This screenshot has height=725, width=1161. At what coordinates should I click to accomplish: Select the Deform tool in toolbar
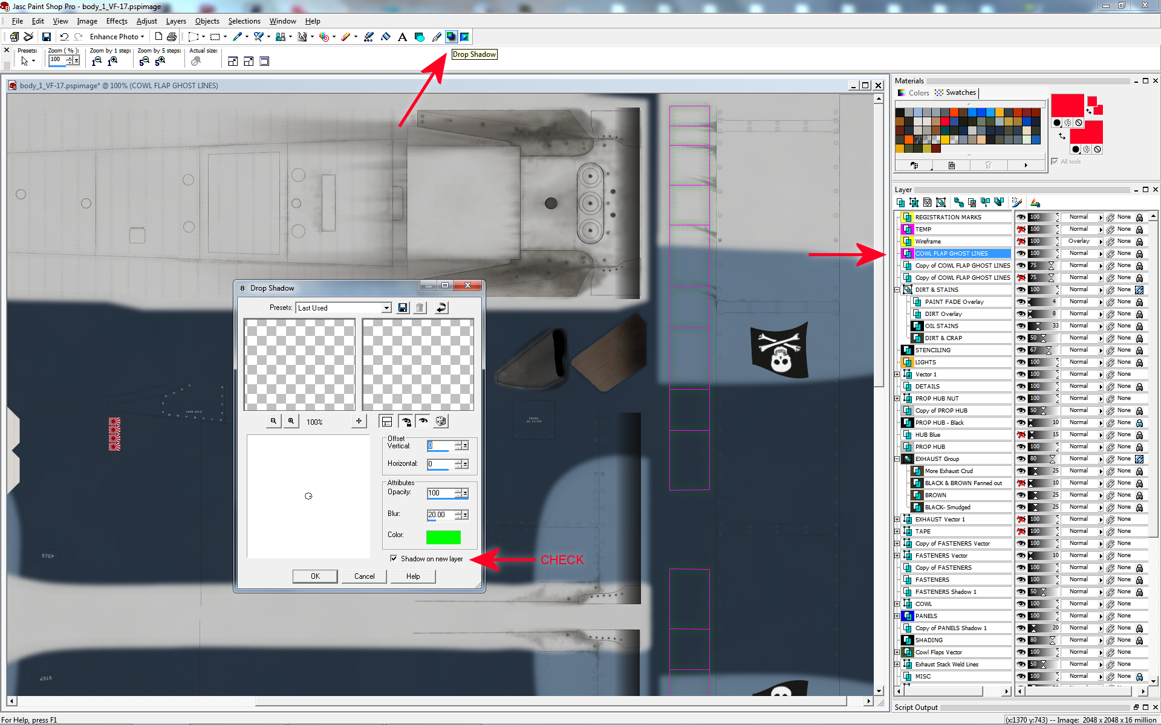pos(194,37)
